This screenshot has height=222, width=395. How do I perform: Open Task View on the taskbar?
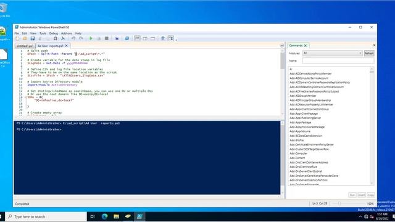click(x=93, y=216)
